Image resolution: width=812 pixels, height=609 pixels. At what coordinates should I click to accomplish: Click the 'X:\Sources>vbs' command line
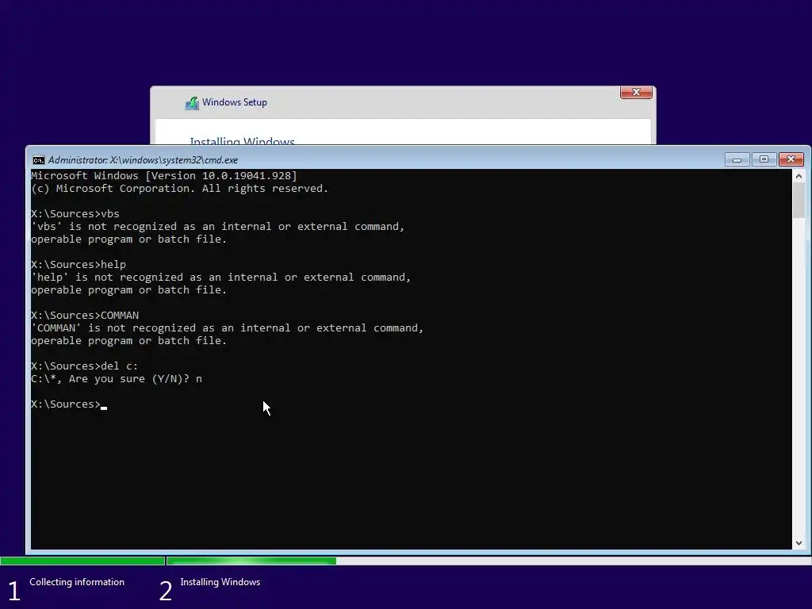pos(75,214)
